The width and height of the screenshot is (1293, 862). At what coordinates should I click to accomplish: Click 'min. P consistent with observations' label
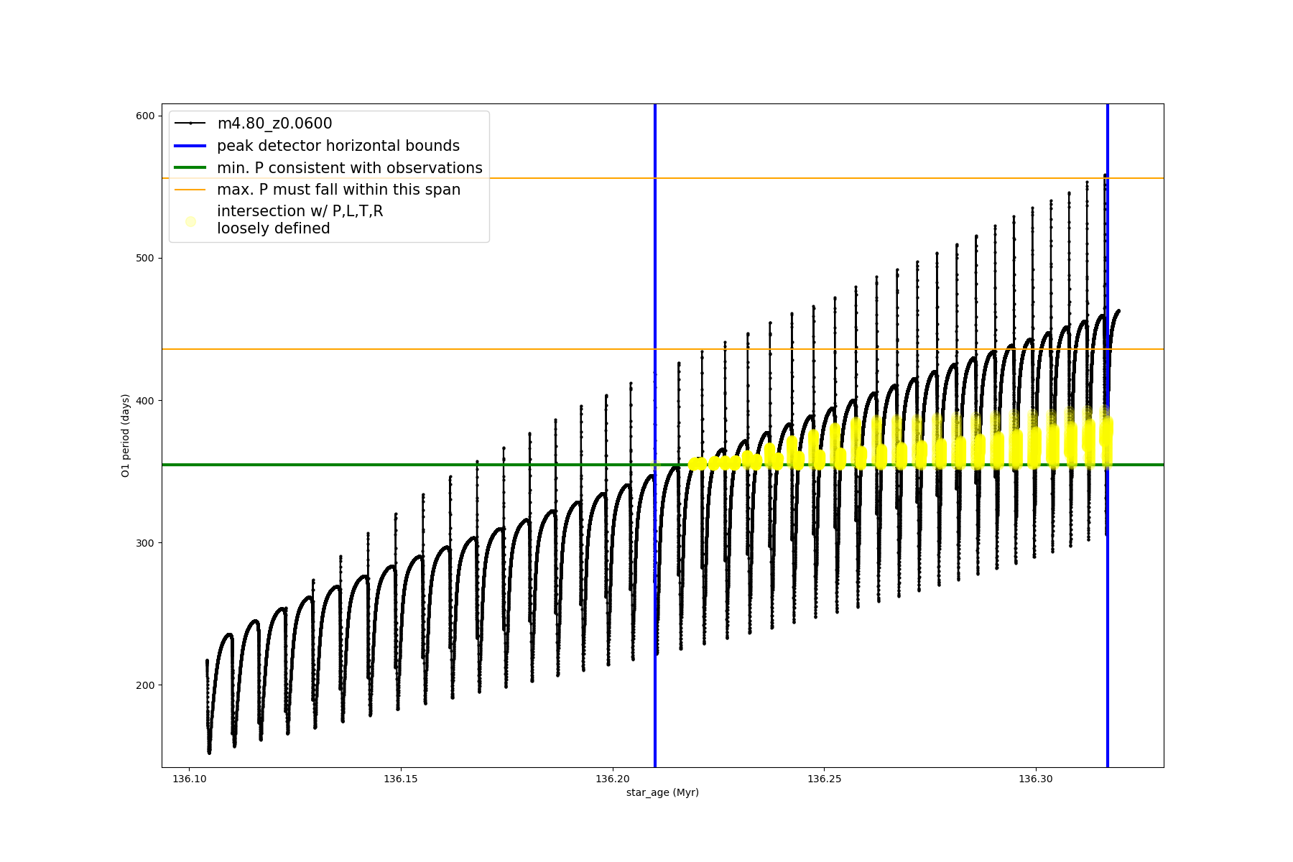tap(350, 168)
